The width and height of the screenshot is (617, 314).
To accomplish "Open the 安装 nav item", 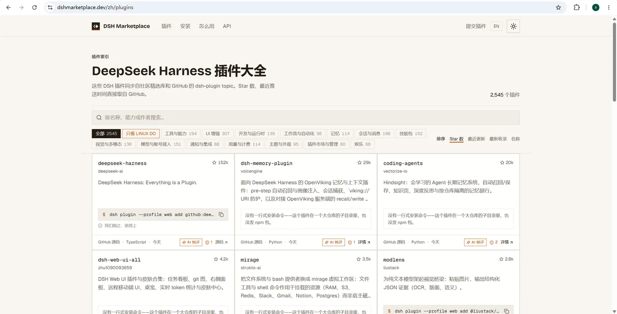I will click(x=185, y=26).
